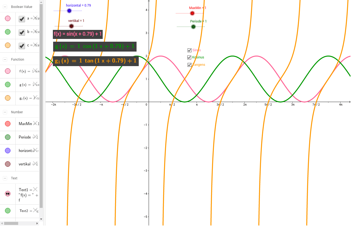Click the MaxMin slider knob
The height and width of the screenshot is (226, 351).
192,13
